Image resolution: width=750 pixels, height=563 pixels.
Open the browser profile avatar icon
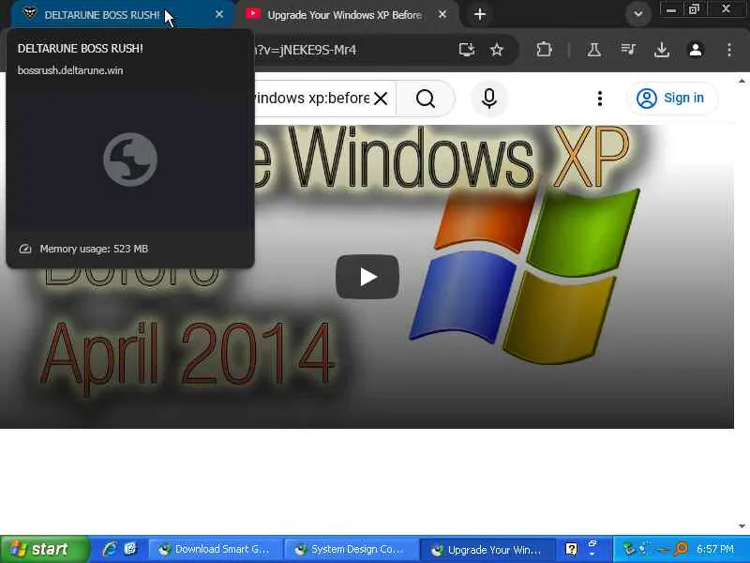[696, 50]
